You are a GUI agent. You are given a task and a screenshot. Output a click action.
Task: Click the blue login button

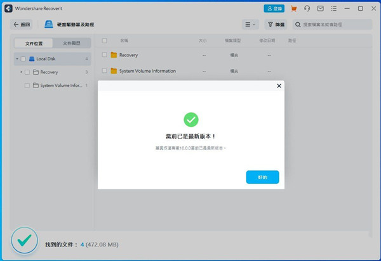[x=274, y=8]
